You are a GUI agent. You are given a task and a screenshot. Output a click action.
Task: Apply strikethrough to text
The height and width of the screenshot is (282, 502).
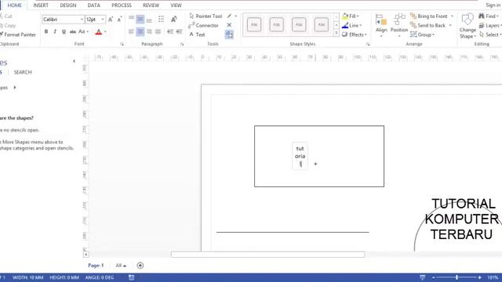pos(73,31)
